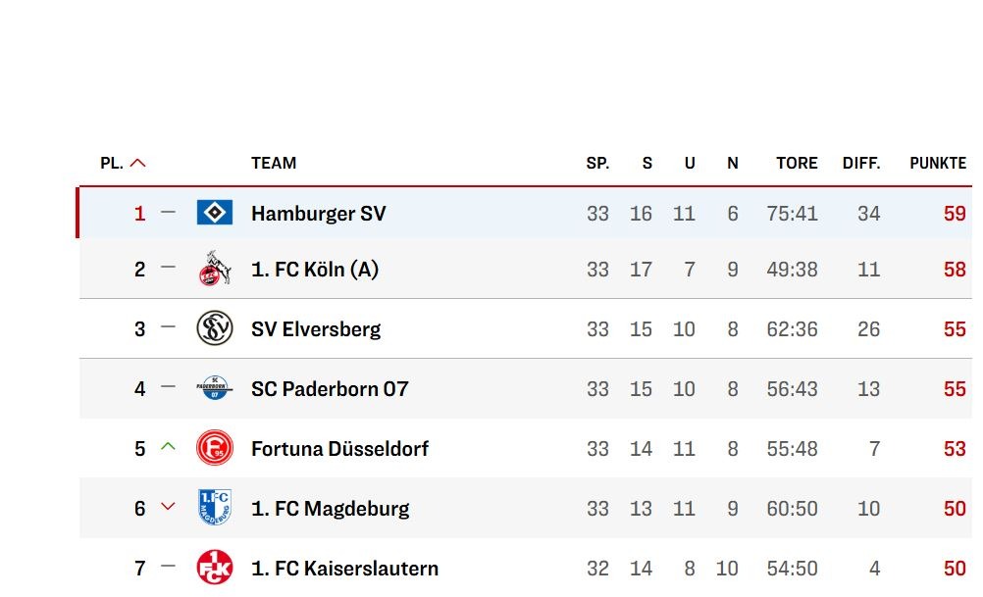Click the green up-arrow next to position 5
This screenshot has height=597, width=983.
click(x=168, y=447)
